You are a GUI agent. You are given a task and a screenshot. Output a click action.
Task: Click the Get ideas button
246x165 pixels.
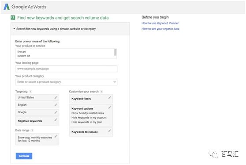click(24, 156)
